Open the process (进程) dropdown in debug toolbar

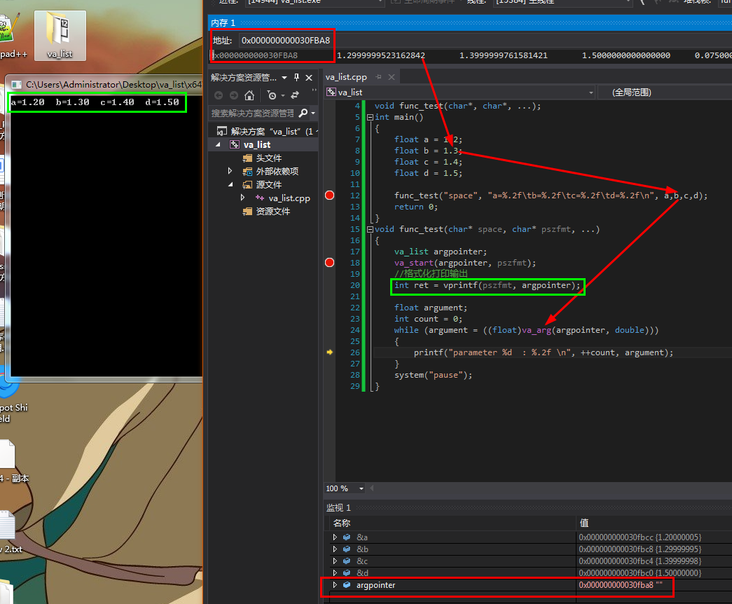coord(380,2)
